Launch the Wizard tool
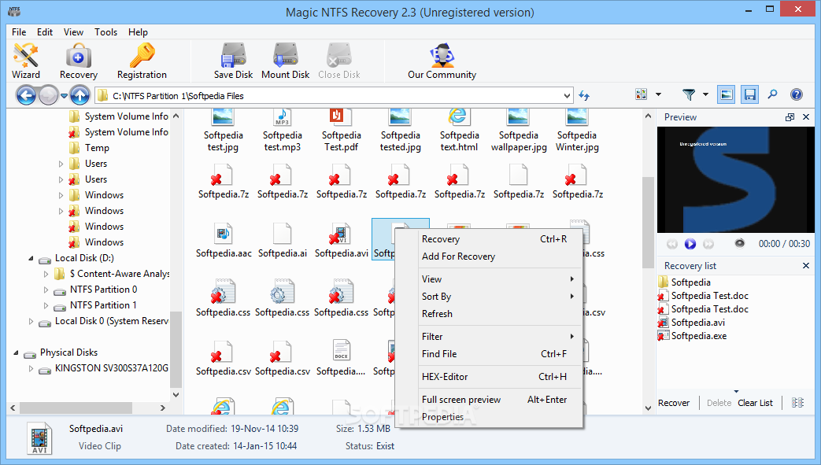The image size is (821, 465). [x=26, y=61]
